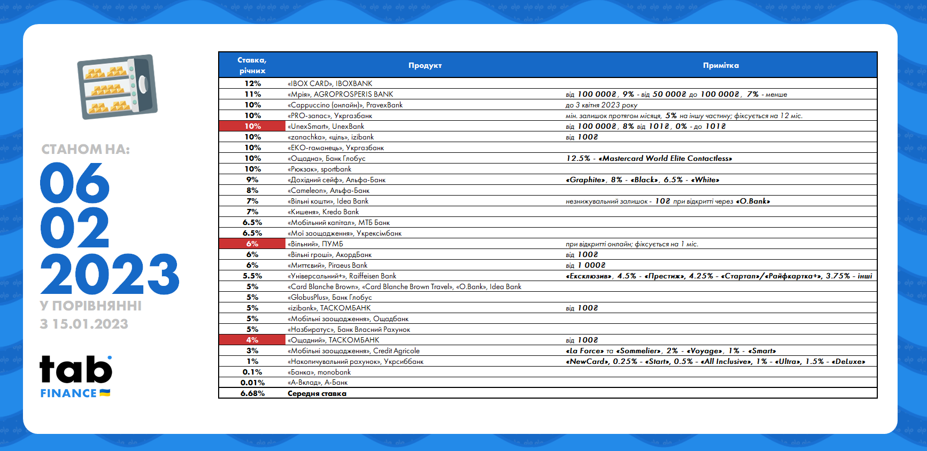Select the «Миттєвий», Piraeus Bank product
927x451 pixels.
[x=328, y=265]
